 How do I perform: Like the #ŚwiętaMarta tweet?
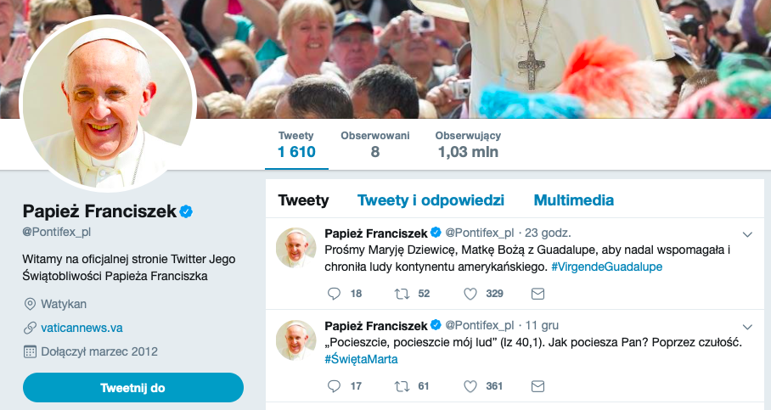click(x=470, y=386)
